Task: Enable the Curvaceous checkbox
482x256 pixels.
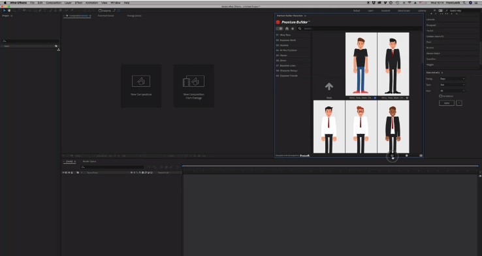Action: [x=440, y=96]
